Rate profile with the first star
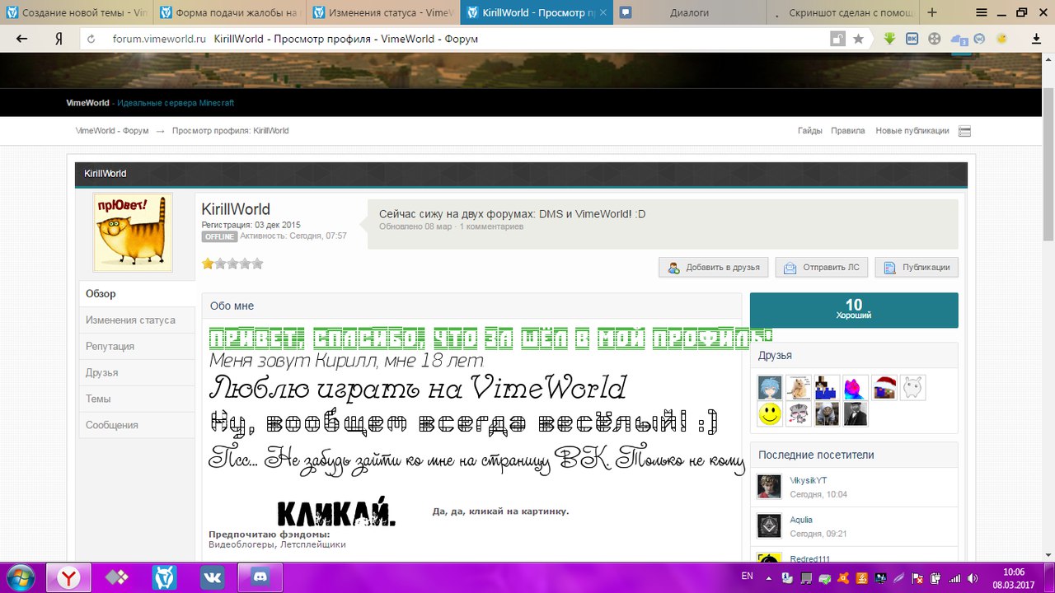 208,264
